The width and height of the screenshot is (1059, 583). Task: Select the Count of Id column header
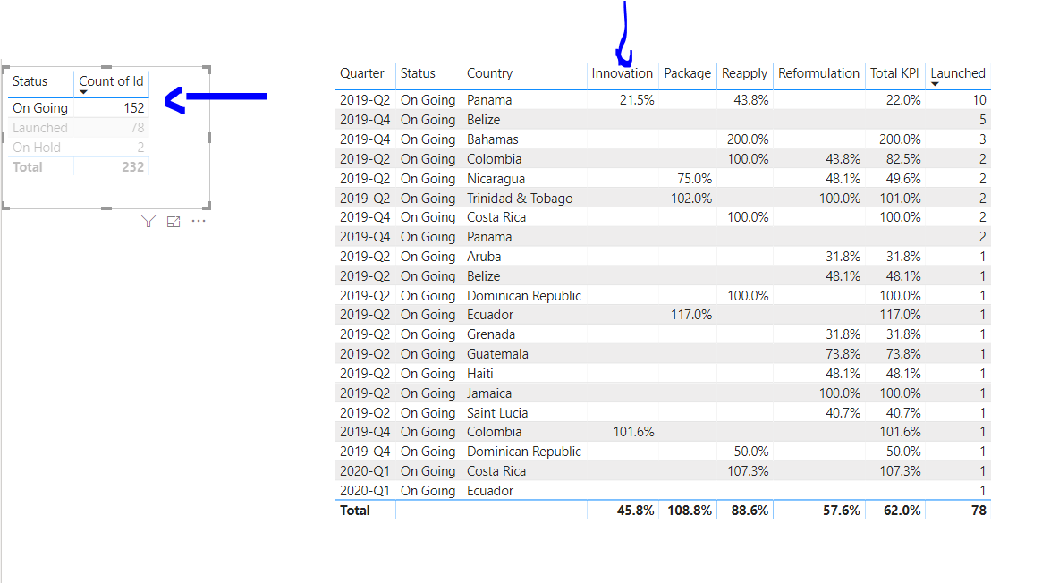click(112, 81)
